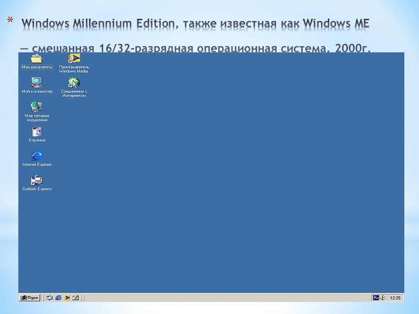Toggle the Ru keyboard language indicator
The width and height of the screenshot is (419, 314).
pos(377,297)
